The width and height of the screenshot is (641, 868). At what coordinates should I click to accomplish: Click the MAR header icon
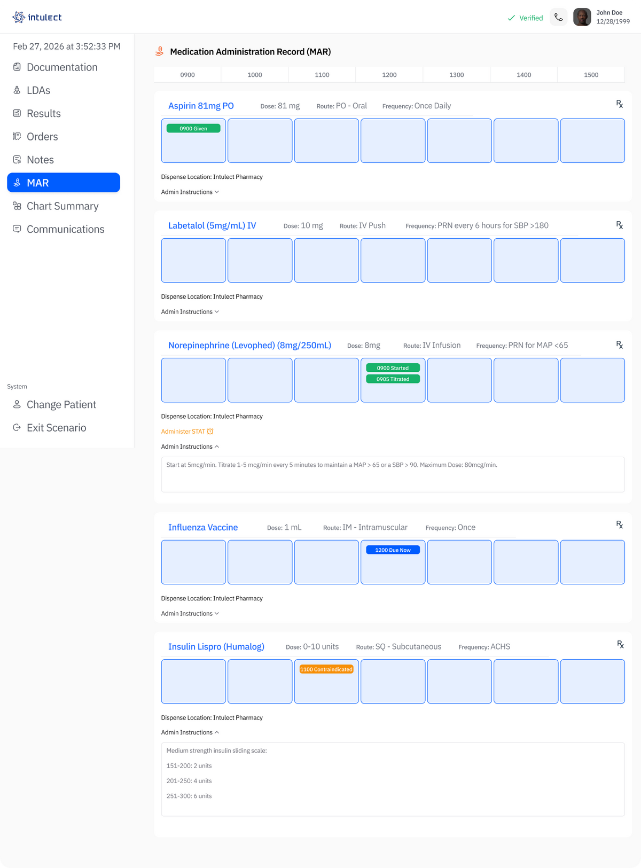click(159, 51)
